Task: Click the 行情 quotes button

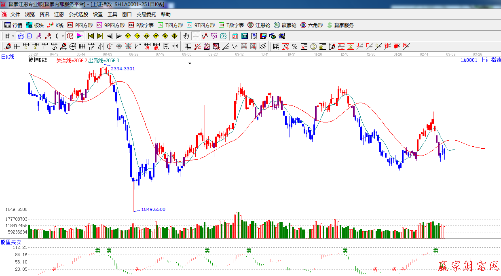Action: pos(13,25)
